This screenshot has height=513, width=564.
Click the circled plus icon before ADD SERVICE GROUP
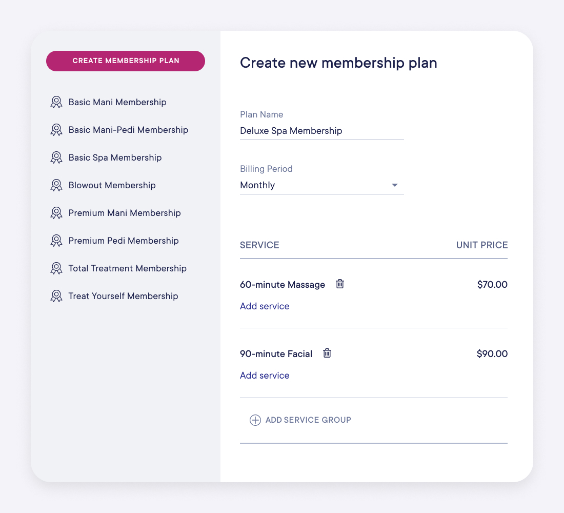coord(255,420)
